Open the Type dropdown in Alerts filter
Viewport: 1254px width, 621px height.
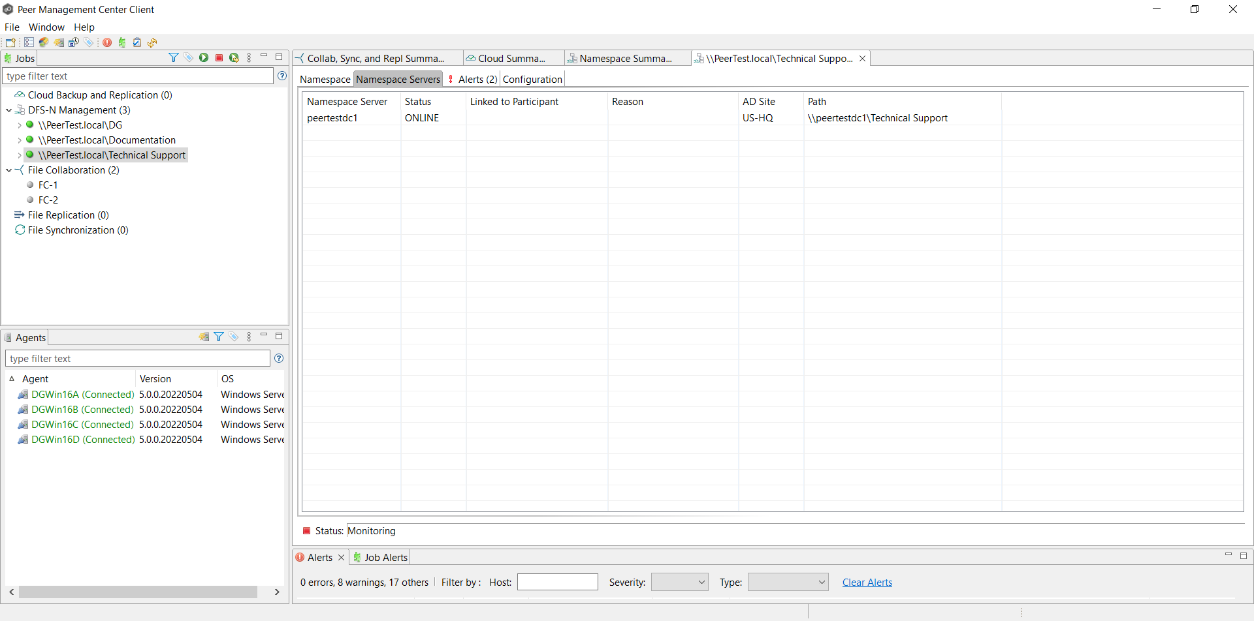pyautogui.click(x=788, y=582)
